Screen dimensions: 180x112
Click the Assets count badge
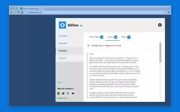pyautogui.click(x=116, y=37)
